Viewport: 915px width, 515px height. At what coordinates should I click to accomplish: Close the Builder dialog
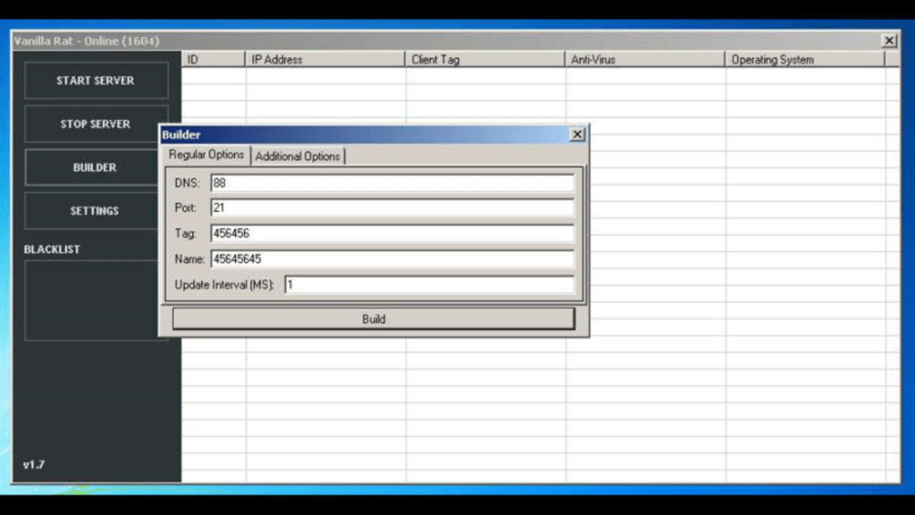(x=577, y=134)
